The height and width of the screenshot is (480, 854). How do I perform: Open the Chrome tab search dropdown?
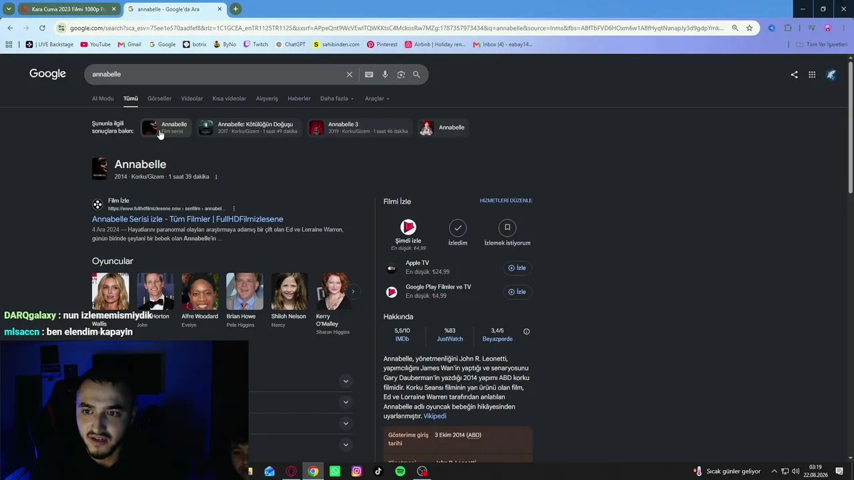pos(9,9)
